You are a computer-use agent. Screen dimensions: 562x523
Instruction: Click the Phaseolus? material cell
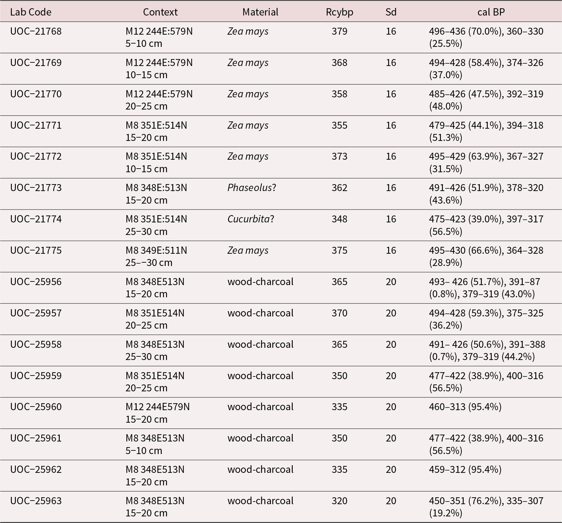pos(251,188)
